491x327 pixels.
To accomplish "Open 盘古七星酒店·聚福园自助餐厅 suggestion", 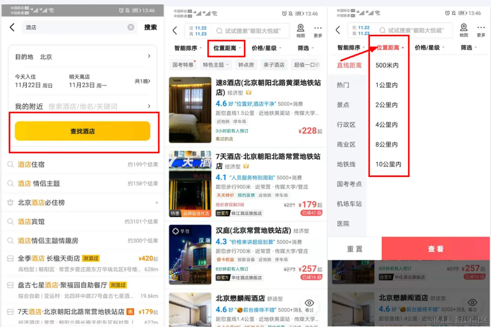I will pyautogui.click(x=82, y=290).
